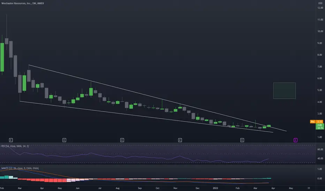Image resolution: width=325 pixels, height=191 pixels.
Task: Click the orange Pre 2.13 price label
Action: (317, 122)
